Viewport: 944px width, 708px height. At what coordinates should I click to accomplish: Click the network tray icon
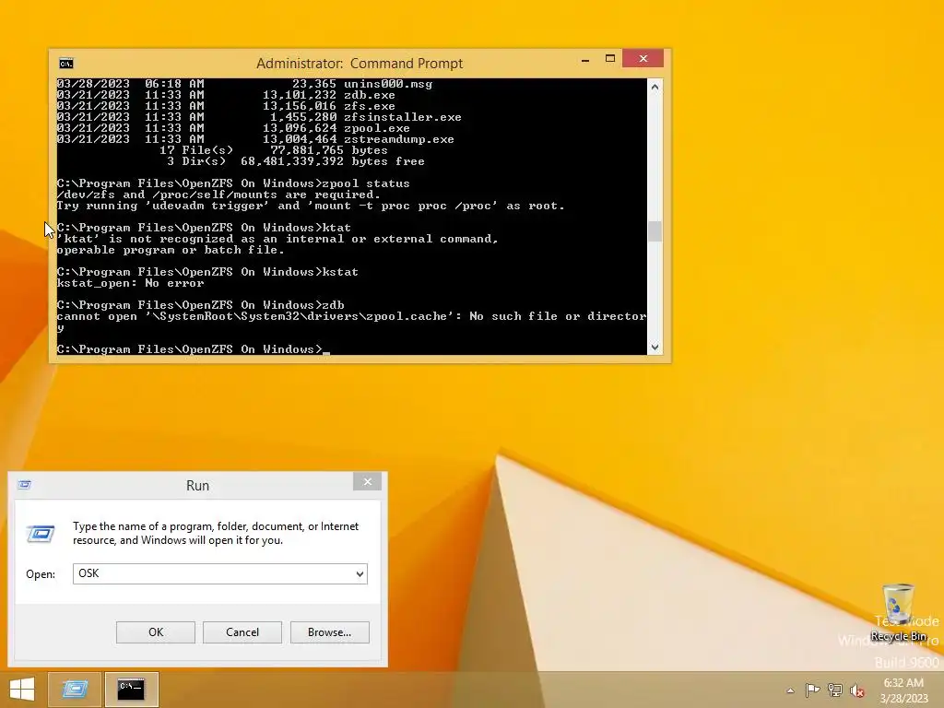click(835, 690)
